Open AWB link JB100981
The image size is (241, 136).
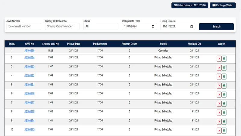pyautogui.click(x=29, y=85)
